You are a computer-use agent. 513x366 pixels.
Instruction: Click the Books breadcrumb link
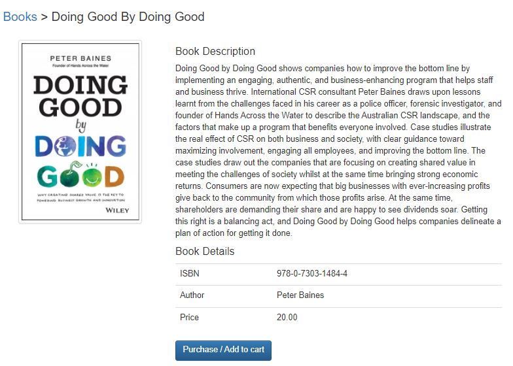pyautogui.click(x=20, y=16)
